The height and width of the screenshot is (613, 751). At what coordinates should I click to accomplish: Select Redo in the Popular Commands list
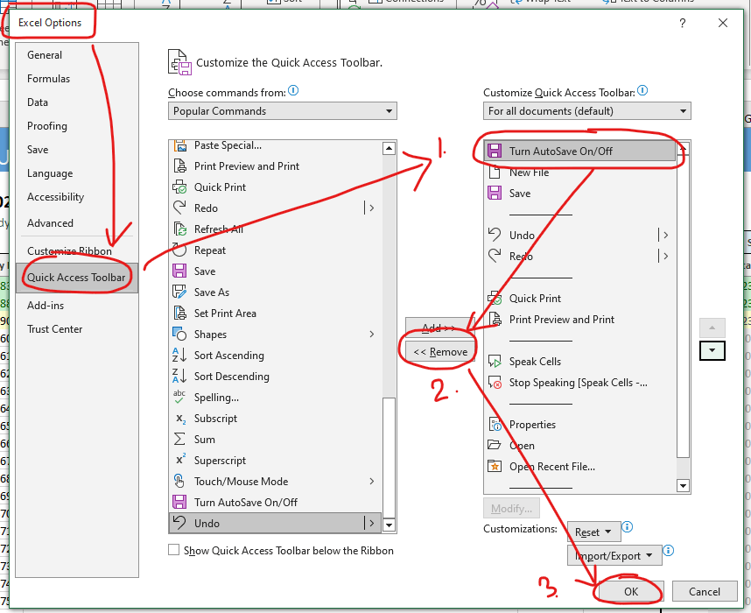(276, 208)
